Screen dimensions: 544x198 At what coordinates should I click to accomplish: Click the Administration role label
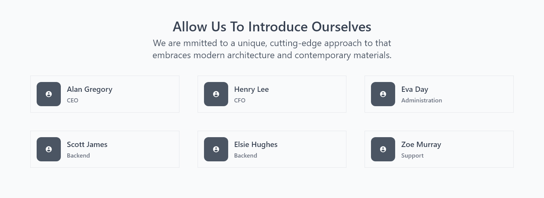pyautogui.click(x=422, y=101)
